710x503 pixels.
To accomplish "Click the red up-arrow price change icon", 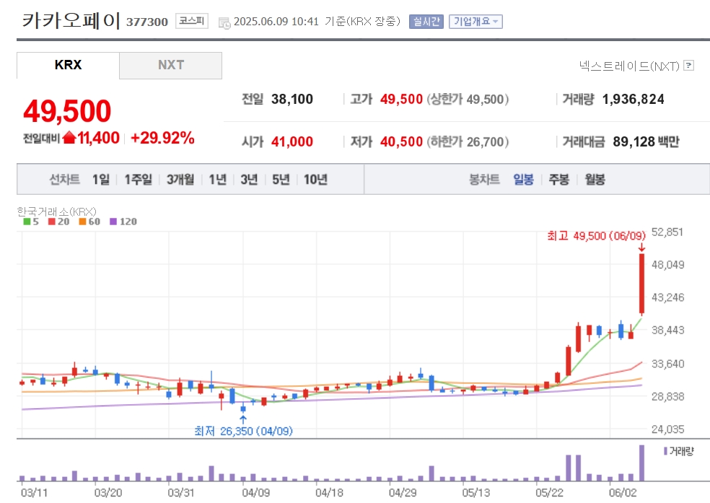I will (69, 138).
